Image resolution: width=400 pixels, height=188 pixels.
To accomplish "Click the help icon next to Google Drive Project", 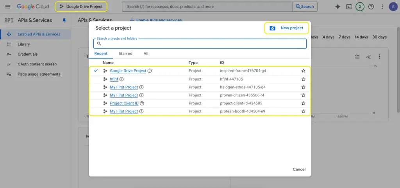I will point(150,71).
